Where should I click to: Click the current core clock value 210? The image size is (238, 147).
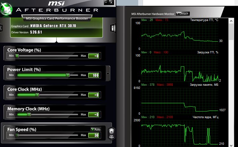coord(221,144)
